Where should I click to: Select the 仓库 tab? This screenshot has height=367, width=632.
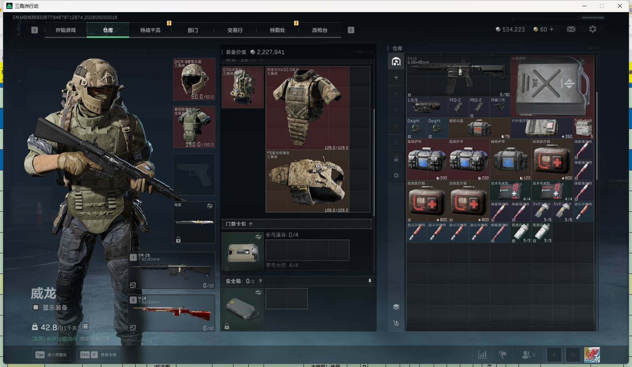108,30
